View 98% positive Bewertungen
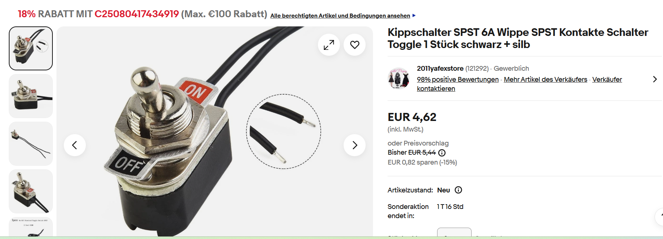Screen dimensions: 663x239 tap(458, 79)
